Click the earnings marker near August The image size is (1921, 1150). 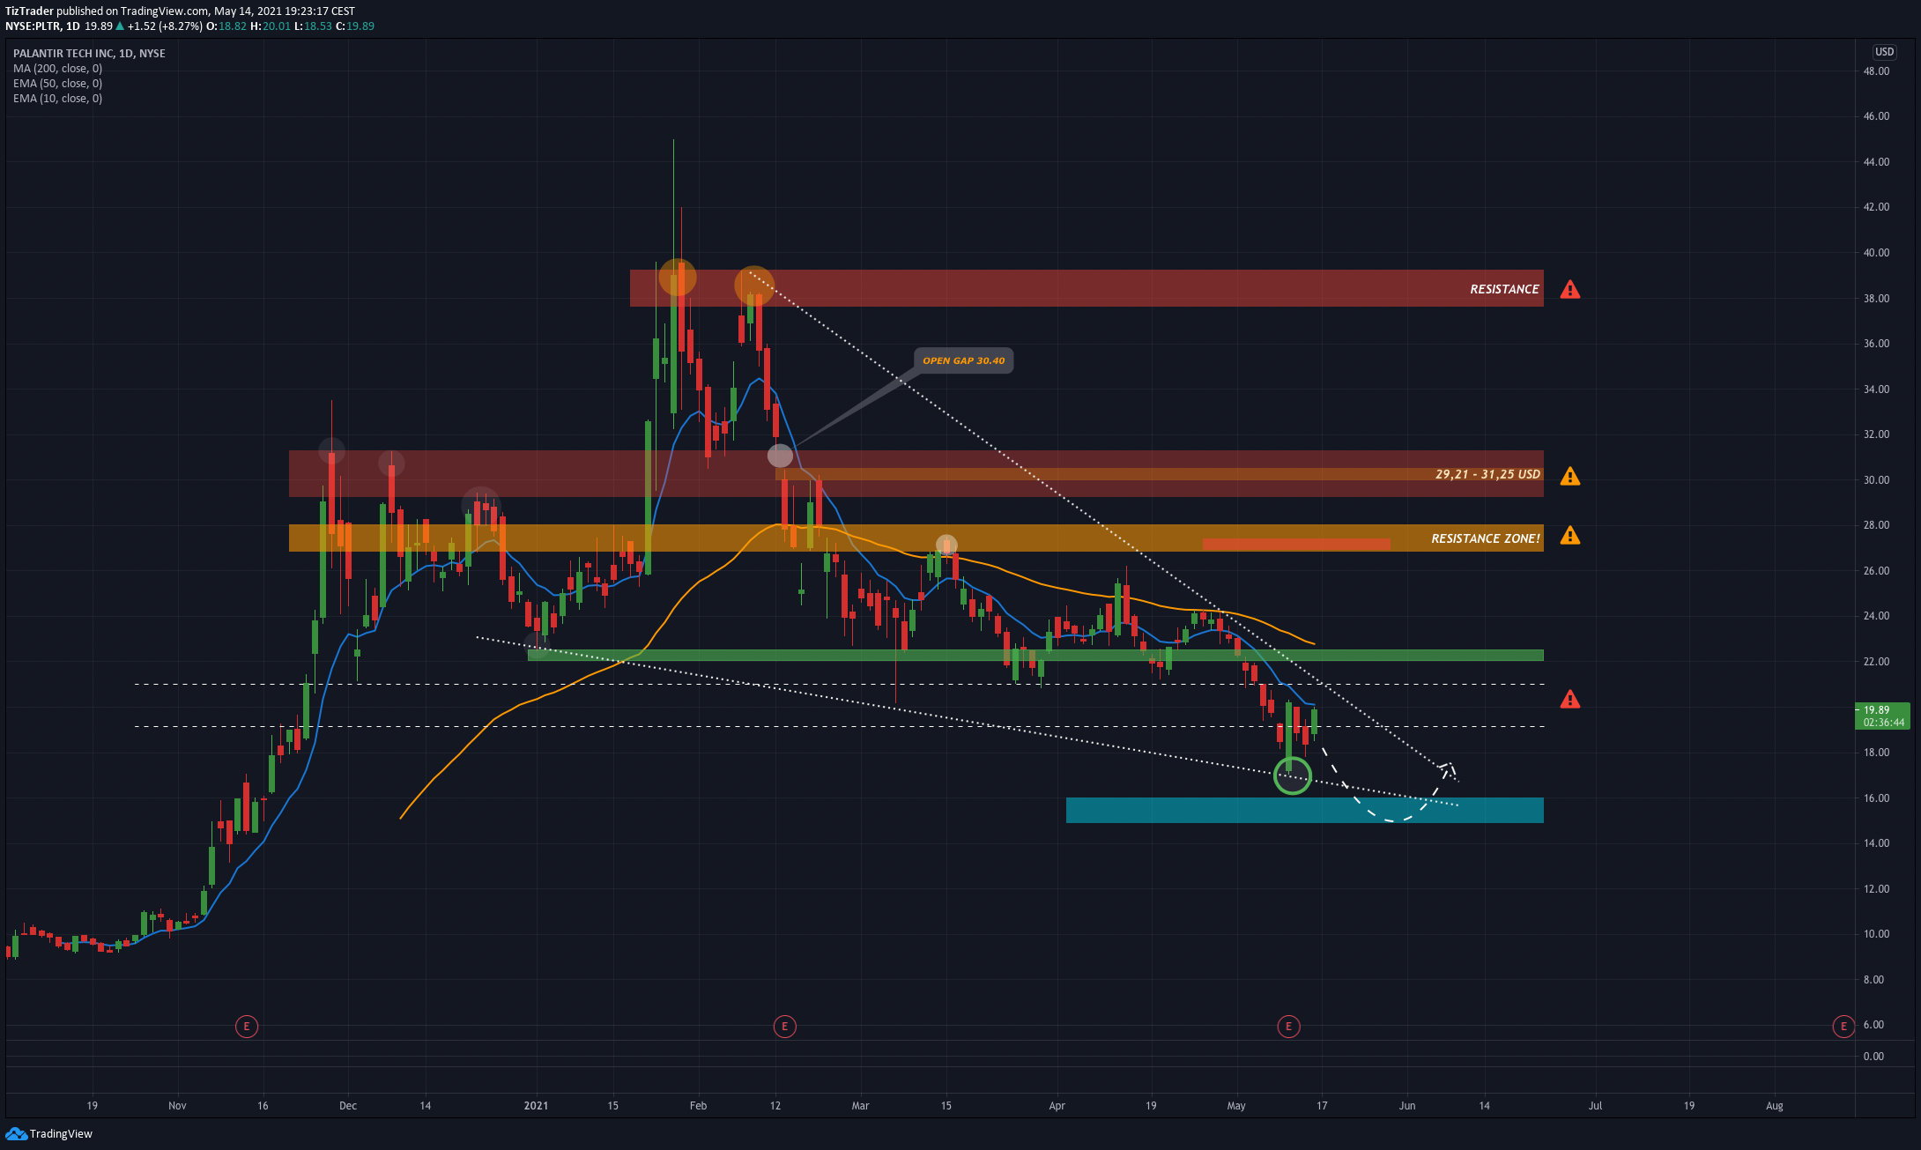pos(1843,1026)
